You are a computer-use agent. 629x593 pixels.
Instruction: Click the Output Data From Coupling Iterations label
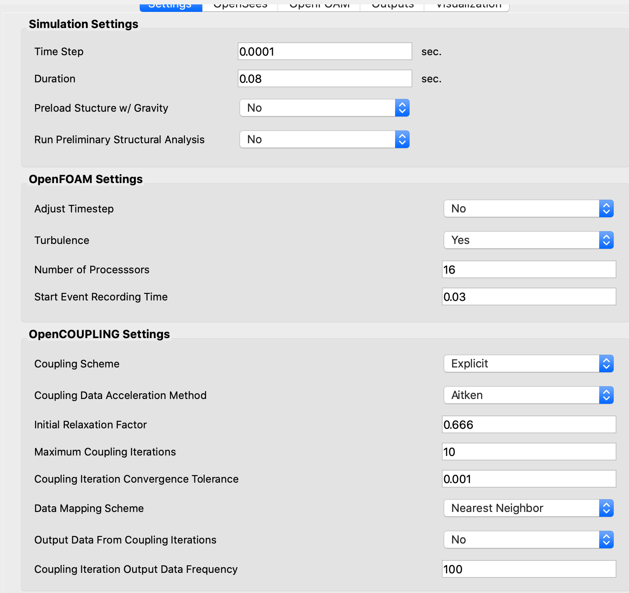[x=126, y=540]
